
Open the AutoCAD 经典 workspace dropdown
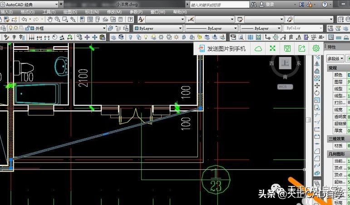pos(56,5)
